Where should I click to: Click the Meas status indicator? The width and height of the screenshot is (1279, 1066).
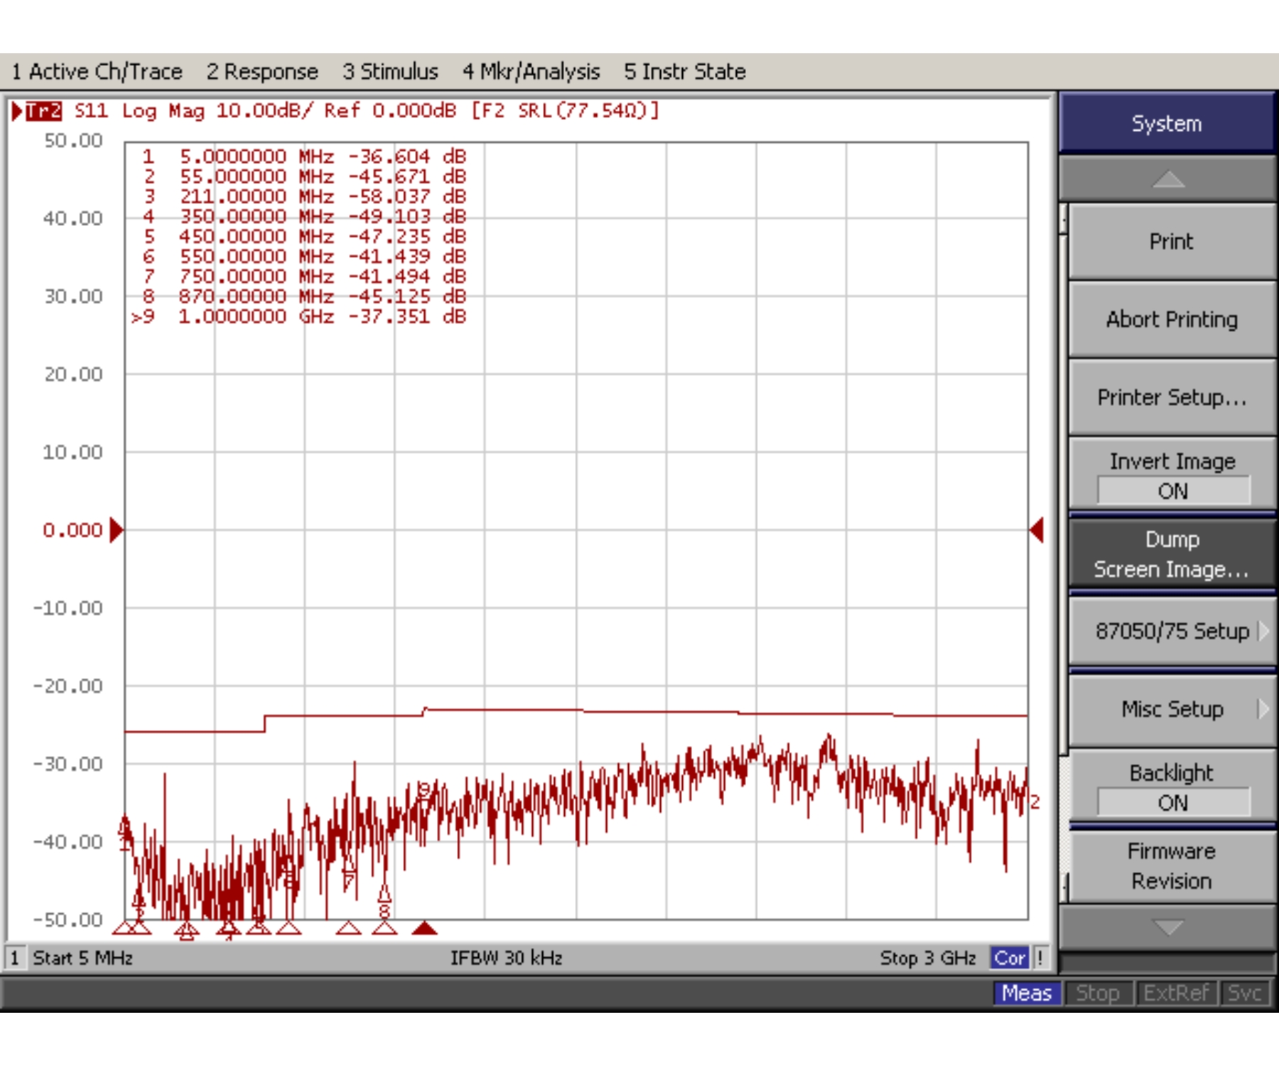[x=1026, y=993]
